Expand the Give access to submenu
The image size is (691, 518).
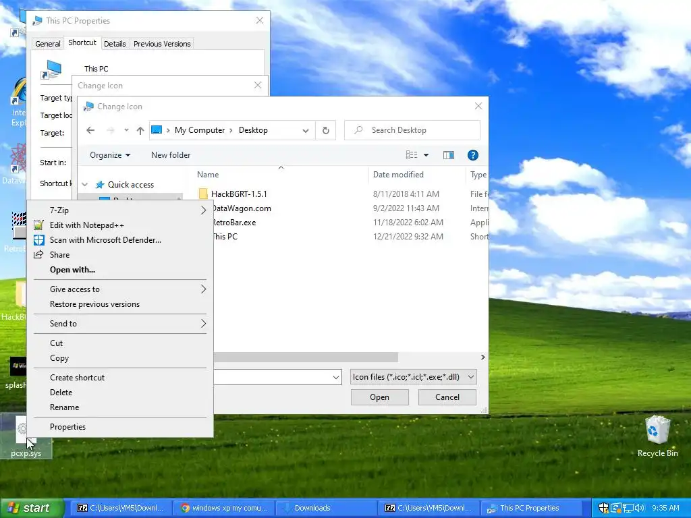coord(120,289)
